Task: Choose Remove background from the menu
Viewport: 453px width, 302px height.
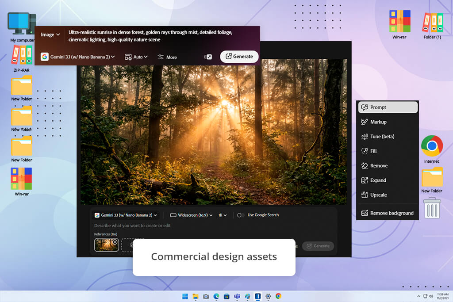Action: [388, 213]
